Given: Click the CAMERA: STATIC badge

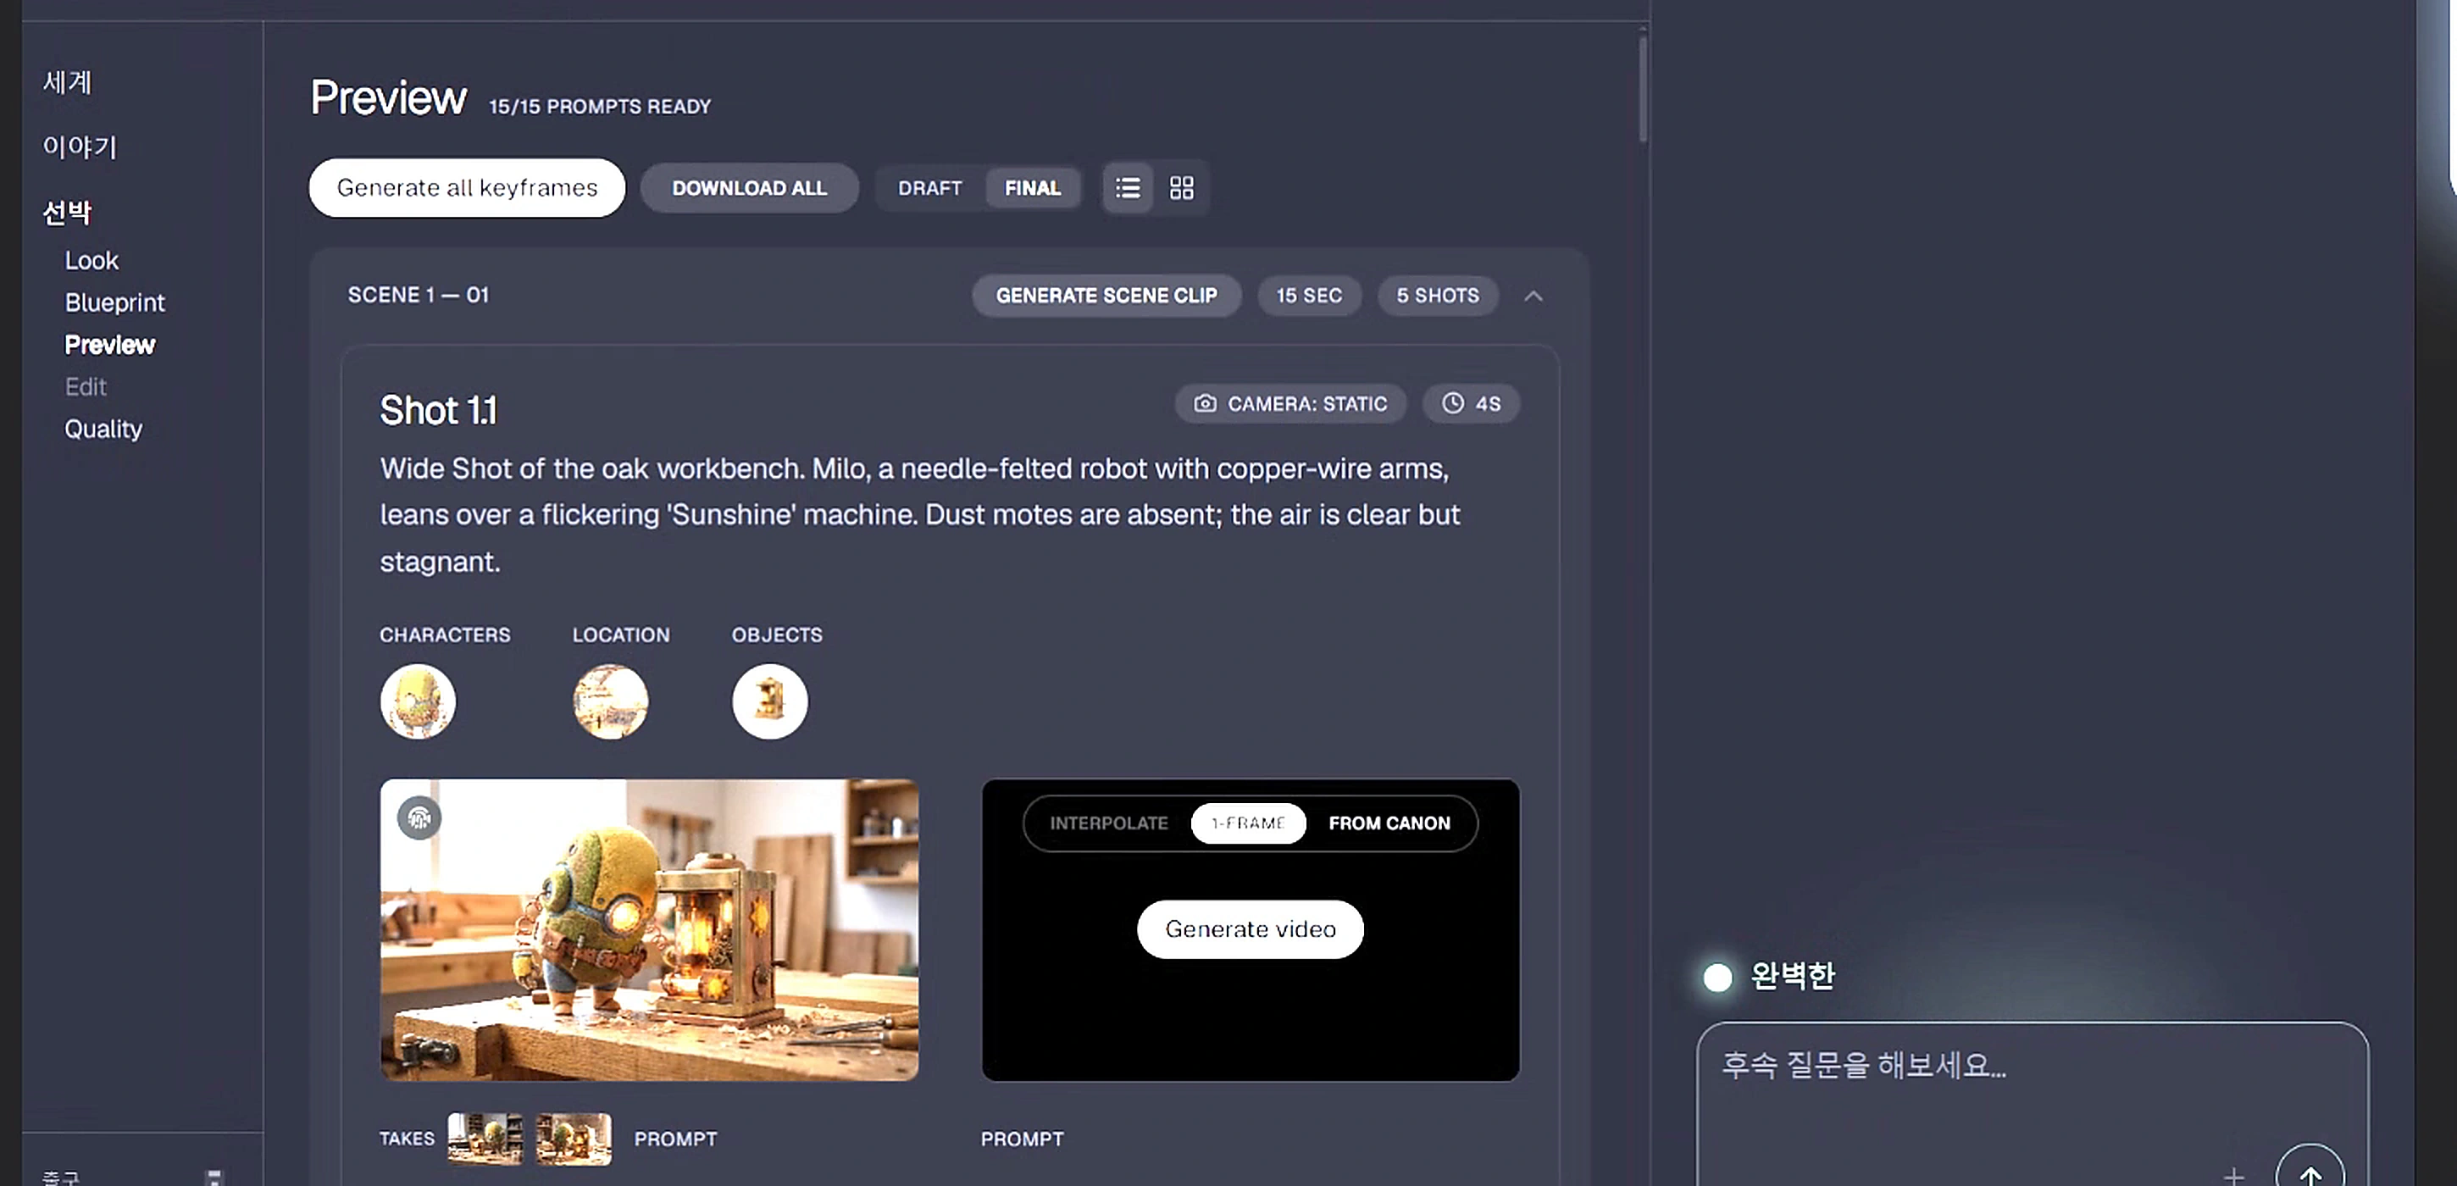Looking at the screenshot, I should coord(1290,403).
